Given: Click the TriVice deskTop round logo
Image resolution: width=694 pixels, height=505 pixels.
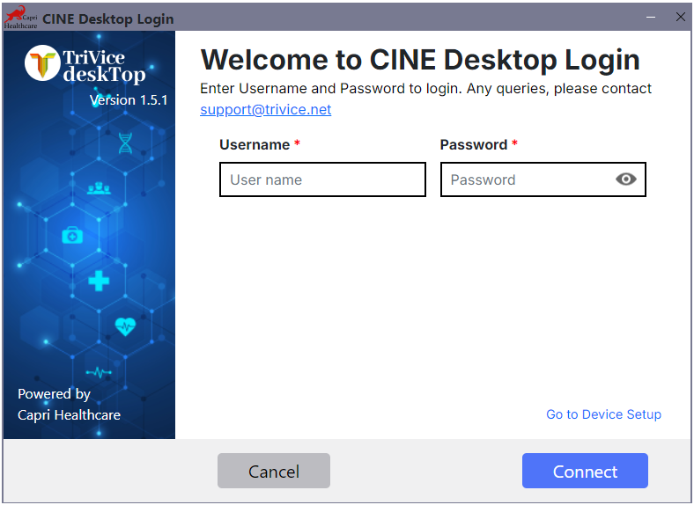Looking at the screenshot, I should coord(42,62).
